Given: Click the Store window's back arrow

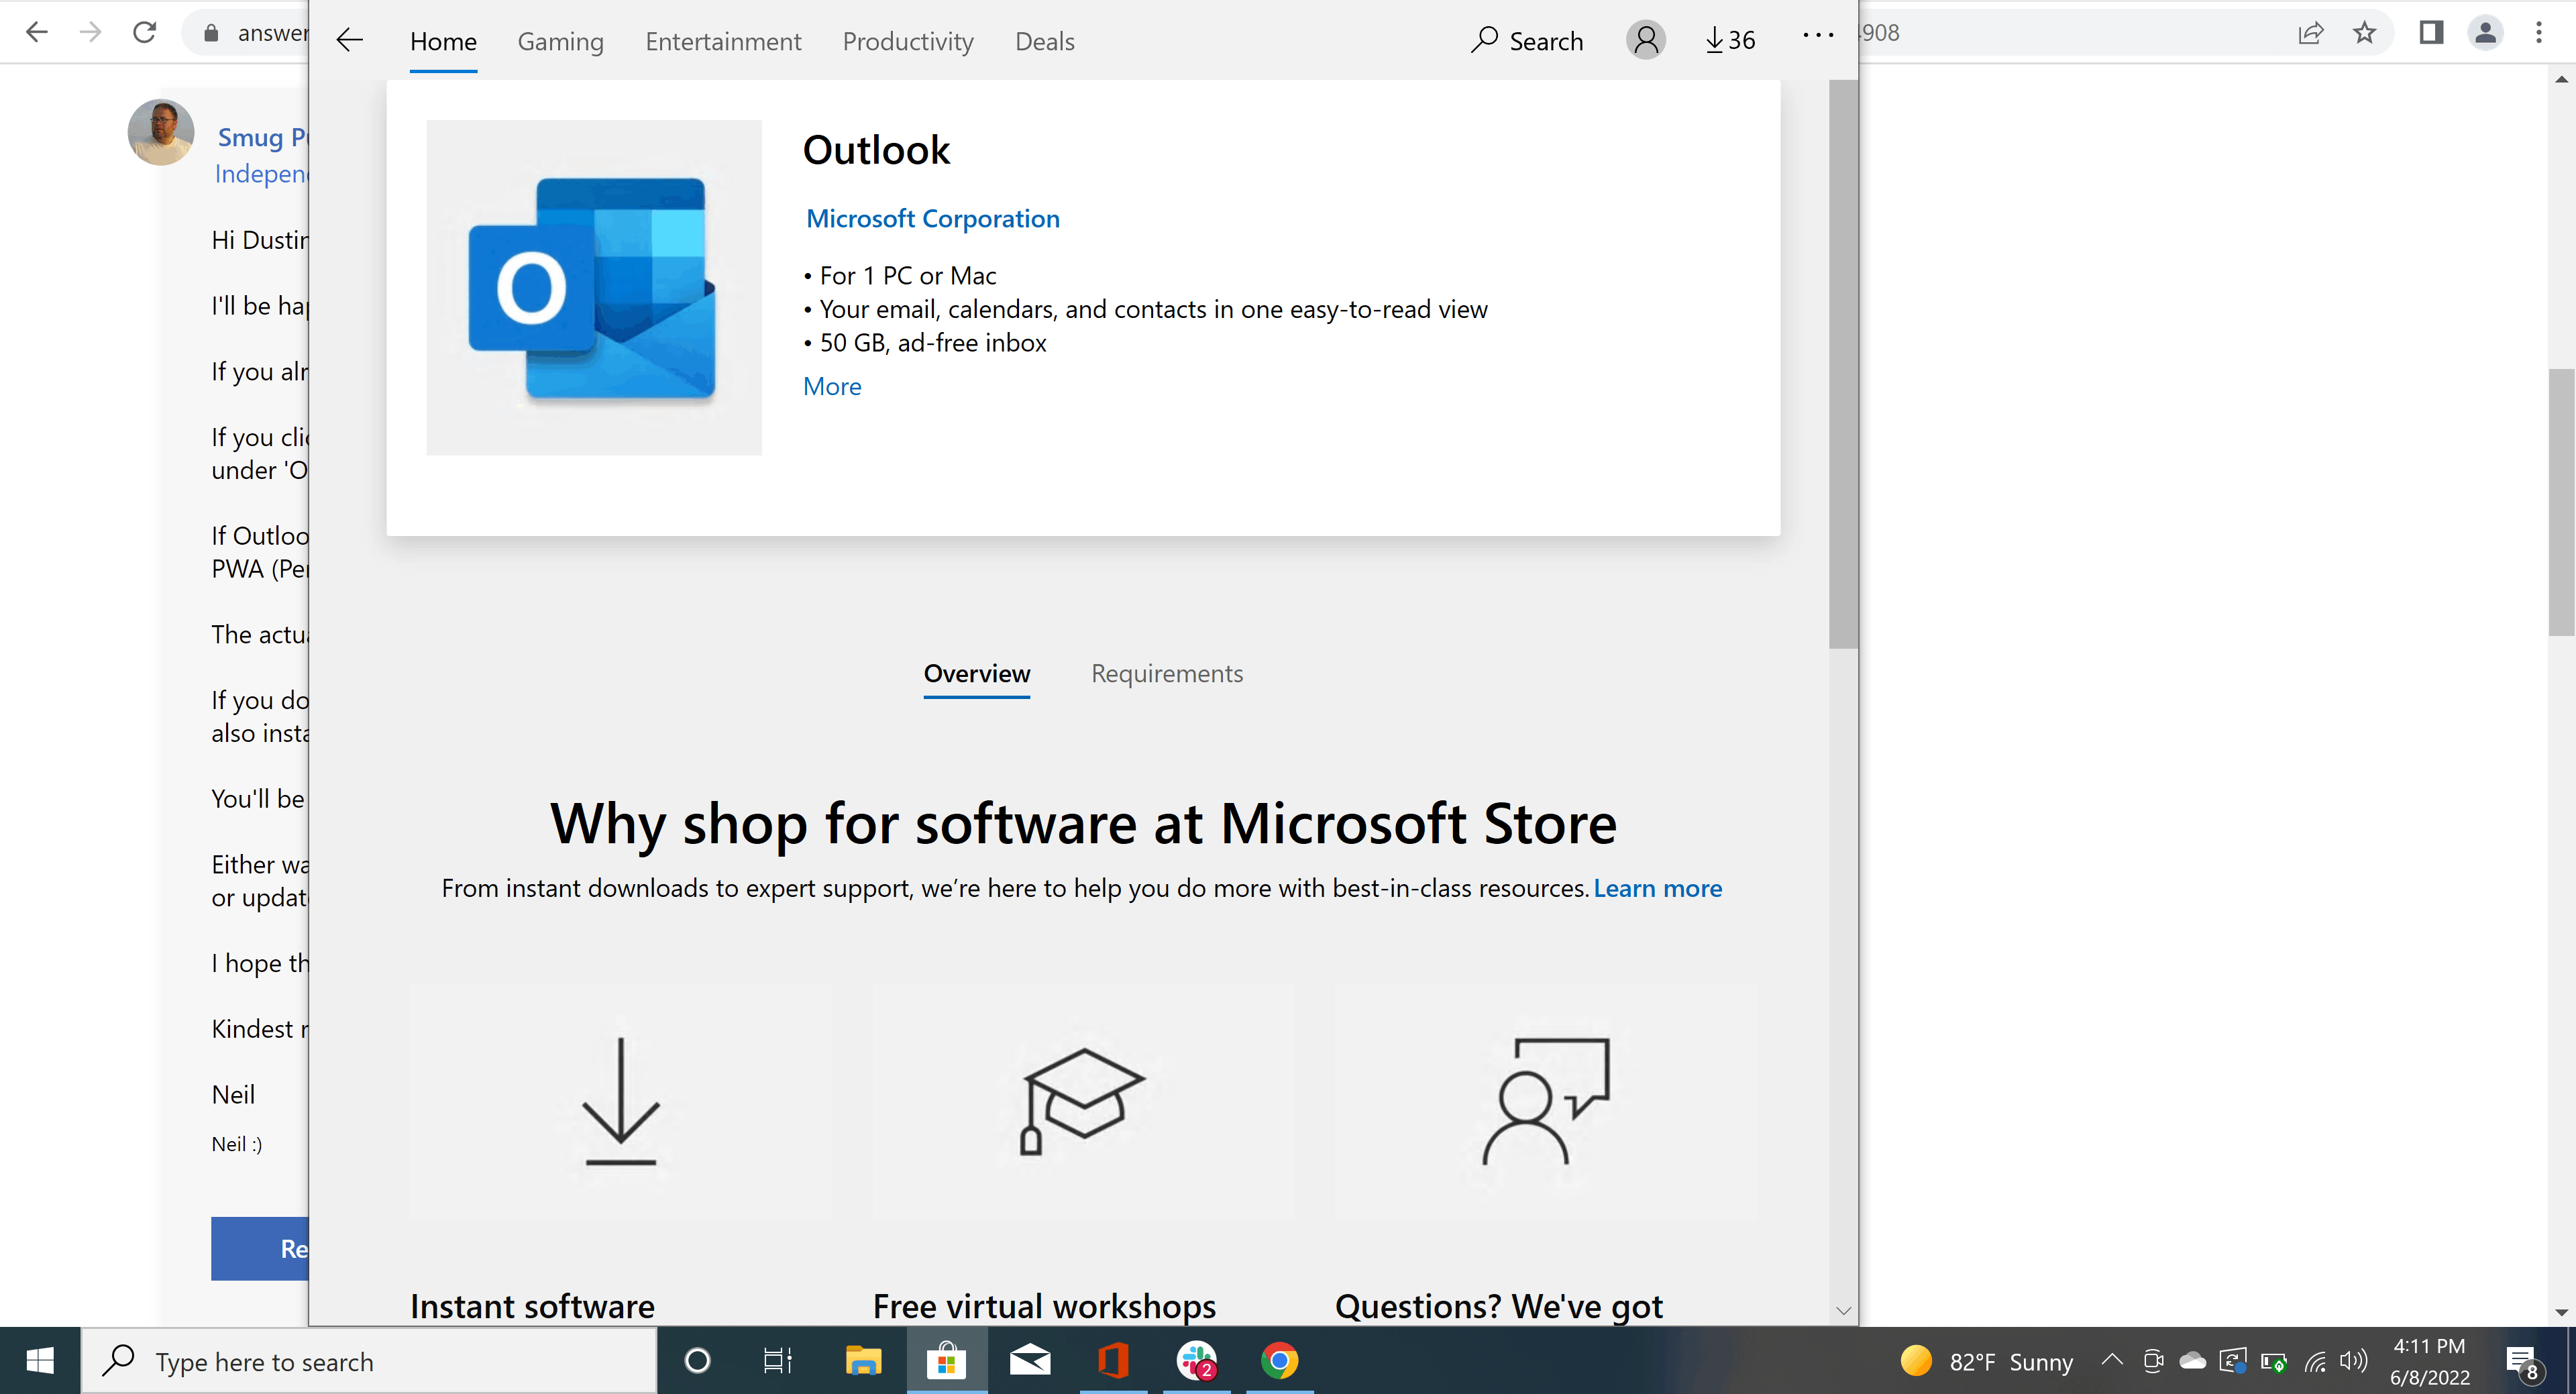Looking at the screenshot, I should pos(350,40).
